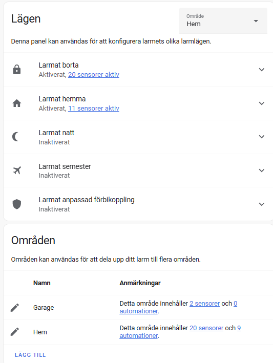Expand the Larmat borta mode row
The height and width of the screenshot is (363, 273).
click(138, 70)
